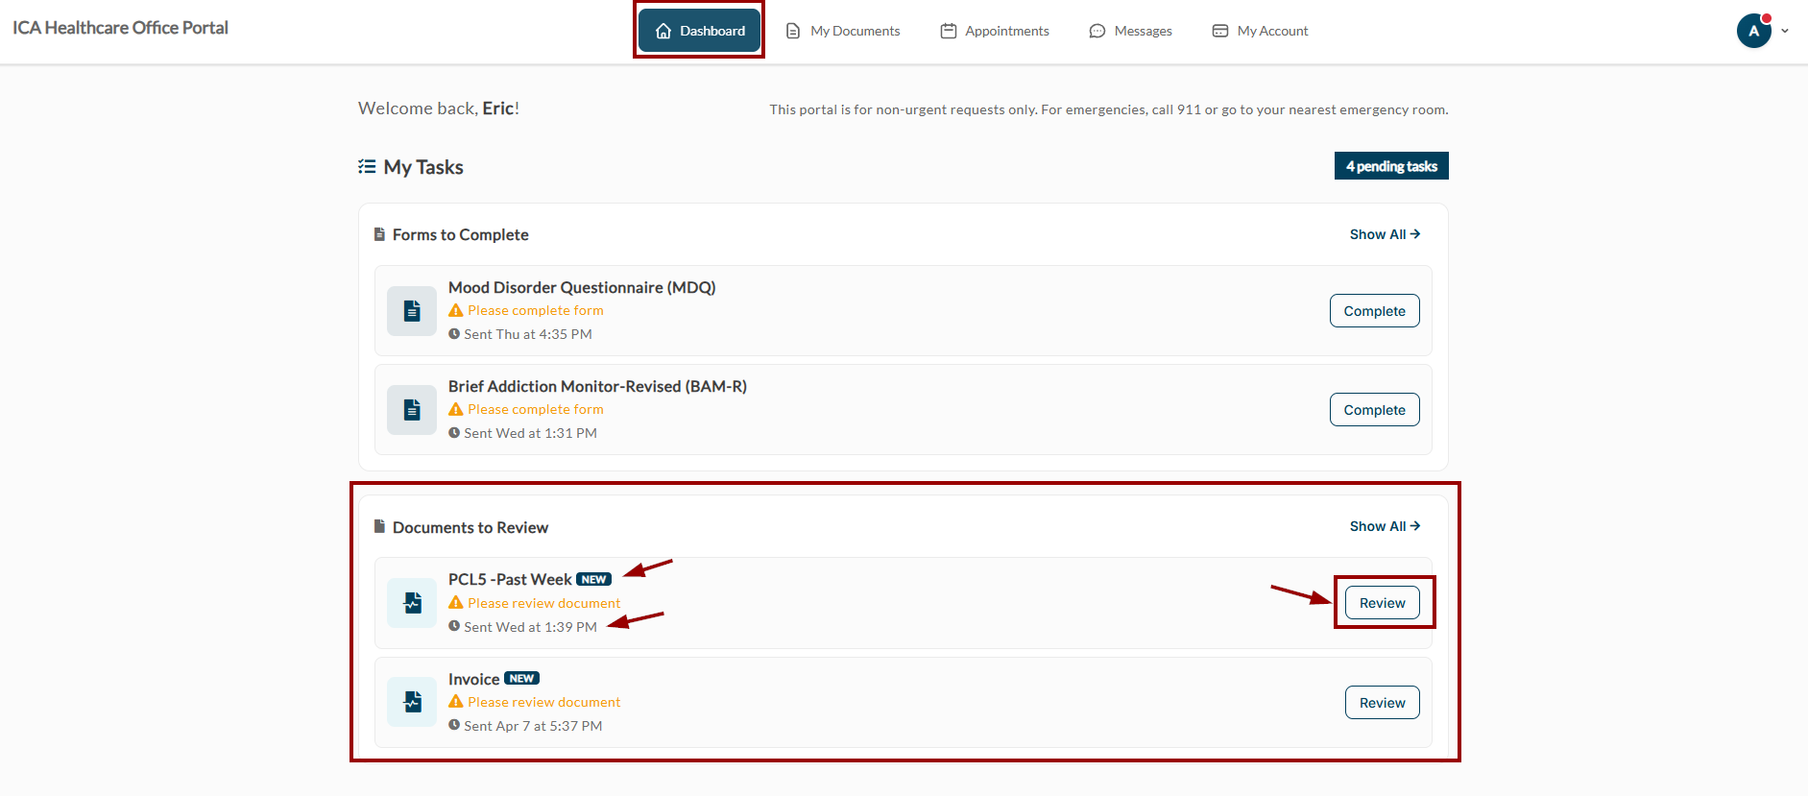
Task: Open My Account tab
Action: (x=1261, y=31)
